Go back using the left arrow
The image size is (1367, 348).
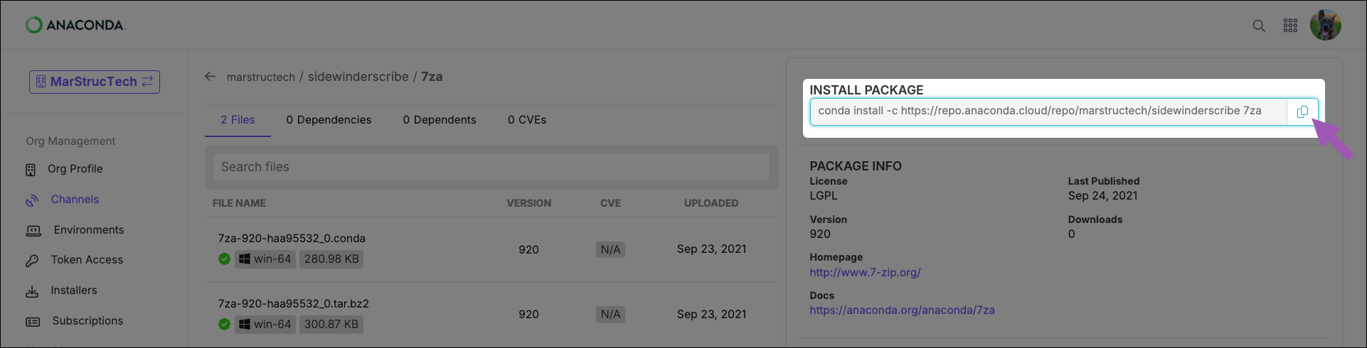pyautogui.click(x=210, y=77)
